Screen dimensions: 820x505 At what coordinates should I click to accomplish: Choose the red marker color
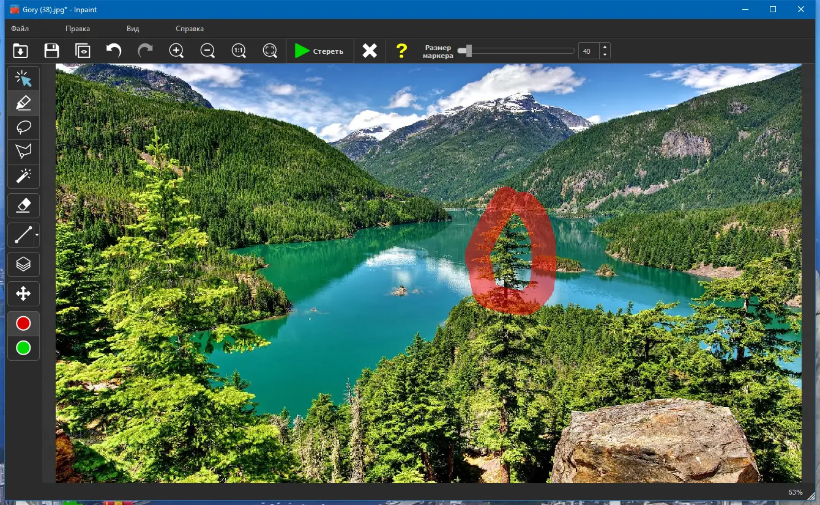[x=23, y=323]
